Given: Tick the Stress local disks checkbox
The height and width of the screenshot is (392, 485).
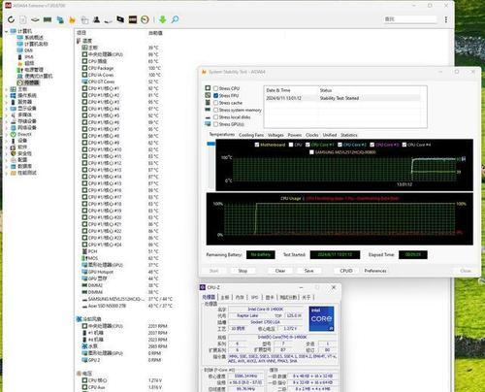Looking at the screenshot, I should (215, 117).
